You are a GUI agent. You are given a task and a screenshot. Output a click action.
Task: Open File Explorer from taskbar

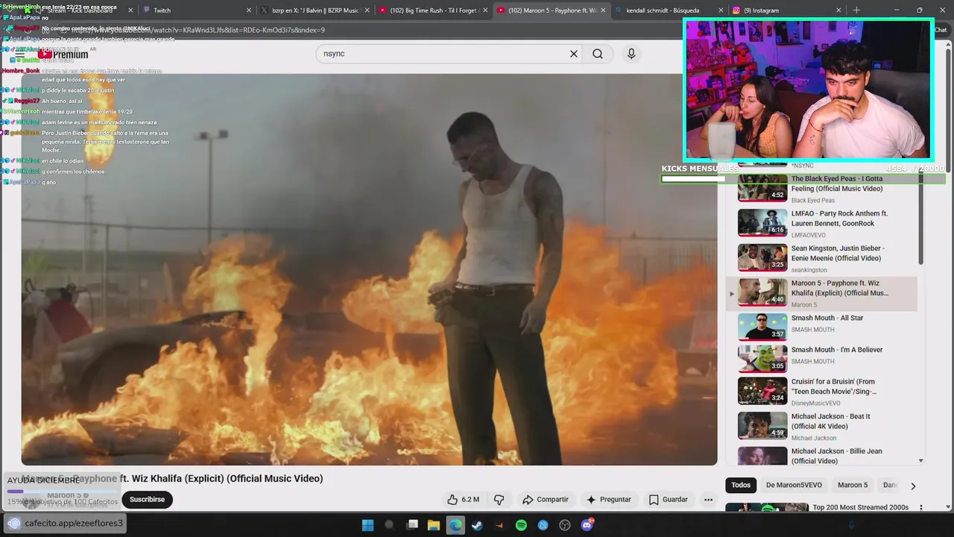(x=433, y=525)
